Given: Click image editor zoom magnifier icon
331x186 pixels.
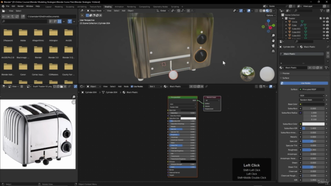Looking at the screenshot, I should point(73,97).
